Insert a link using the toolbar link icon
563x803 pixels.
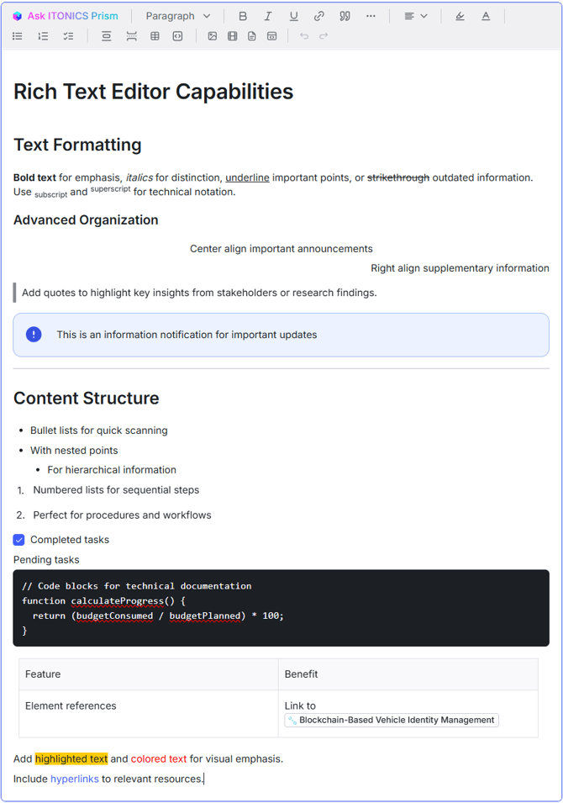tap(319, 16)
